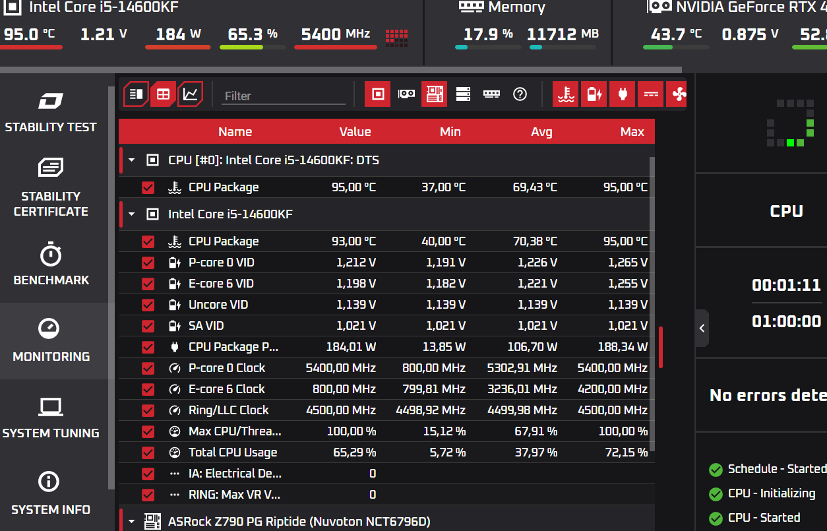
Task: Toggle the question mark sensors filter icon
Action: pos(520,94)
